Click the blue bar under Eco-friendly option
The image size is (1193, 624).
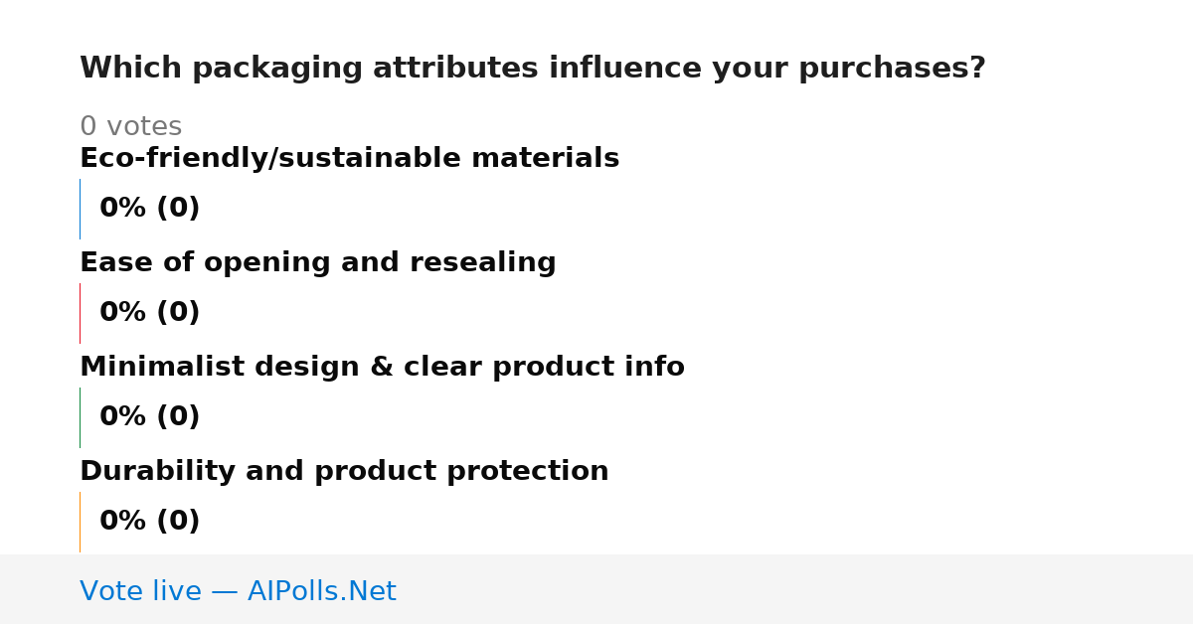tap(80, 209)
